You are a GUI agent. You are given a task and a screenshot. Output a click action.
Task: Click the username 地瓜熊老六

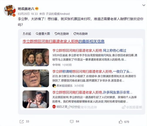[26, 9]
